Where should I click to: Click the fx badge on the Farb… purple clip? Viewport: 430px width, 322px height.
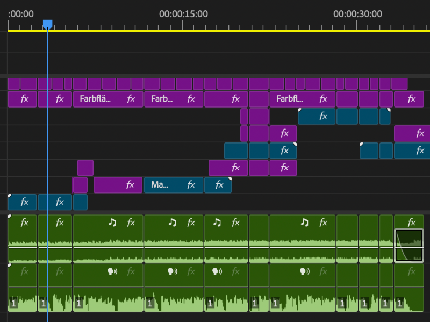[191, 99]
